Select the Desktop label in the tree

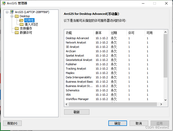point(25,16)
